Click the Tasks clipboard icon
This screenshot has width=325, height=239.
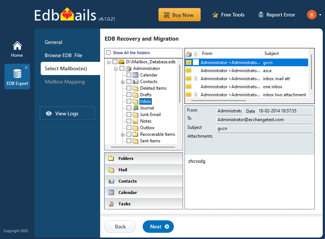click(x=111, y=204)
